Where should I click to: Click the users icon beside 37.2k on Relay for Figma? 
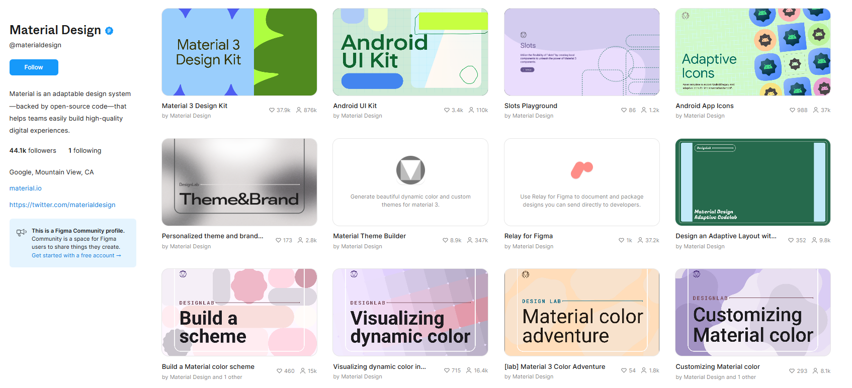click(640, 240)
